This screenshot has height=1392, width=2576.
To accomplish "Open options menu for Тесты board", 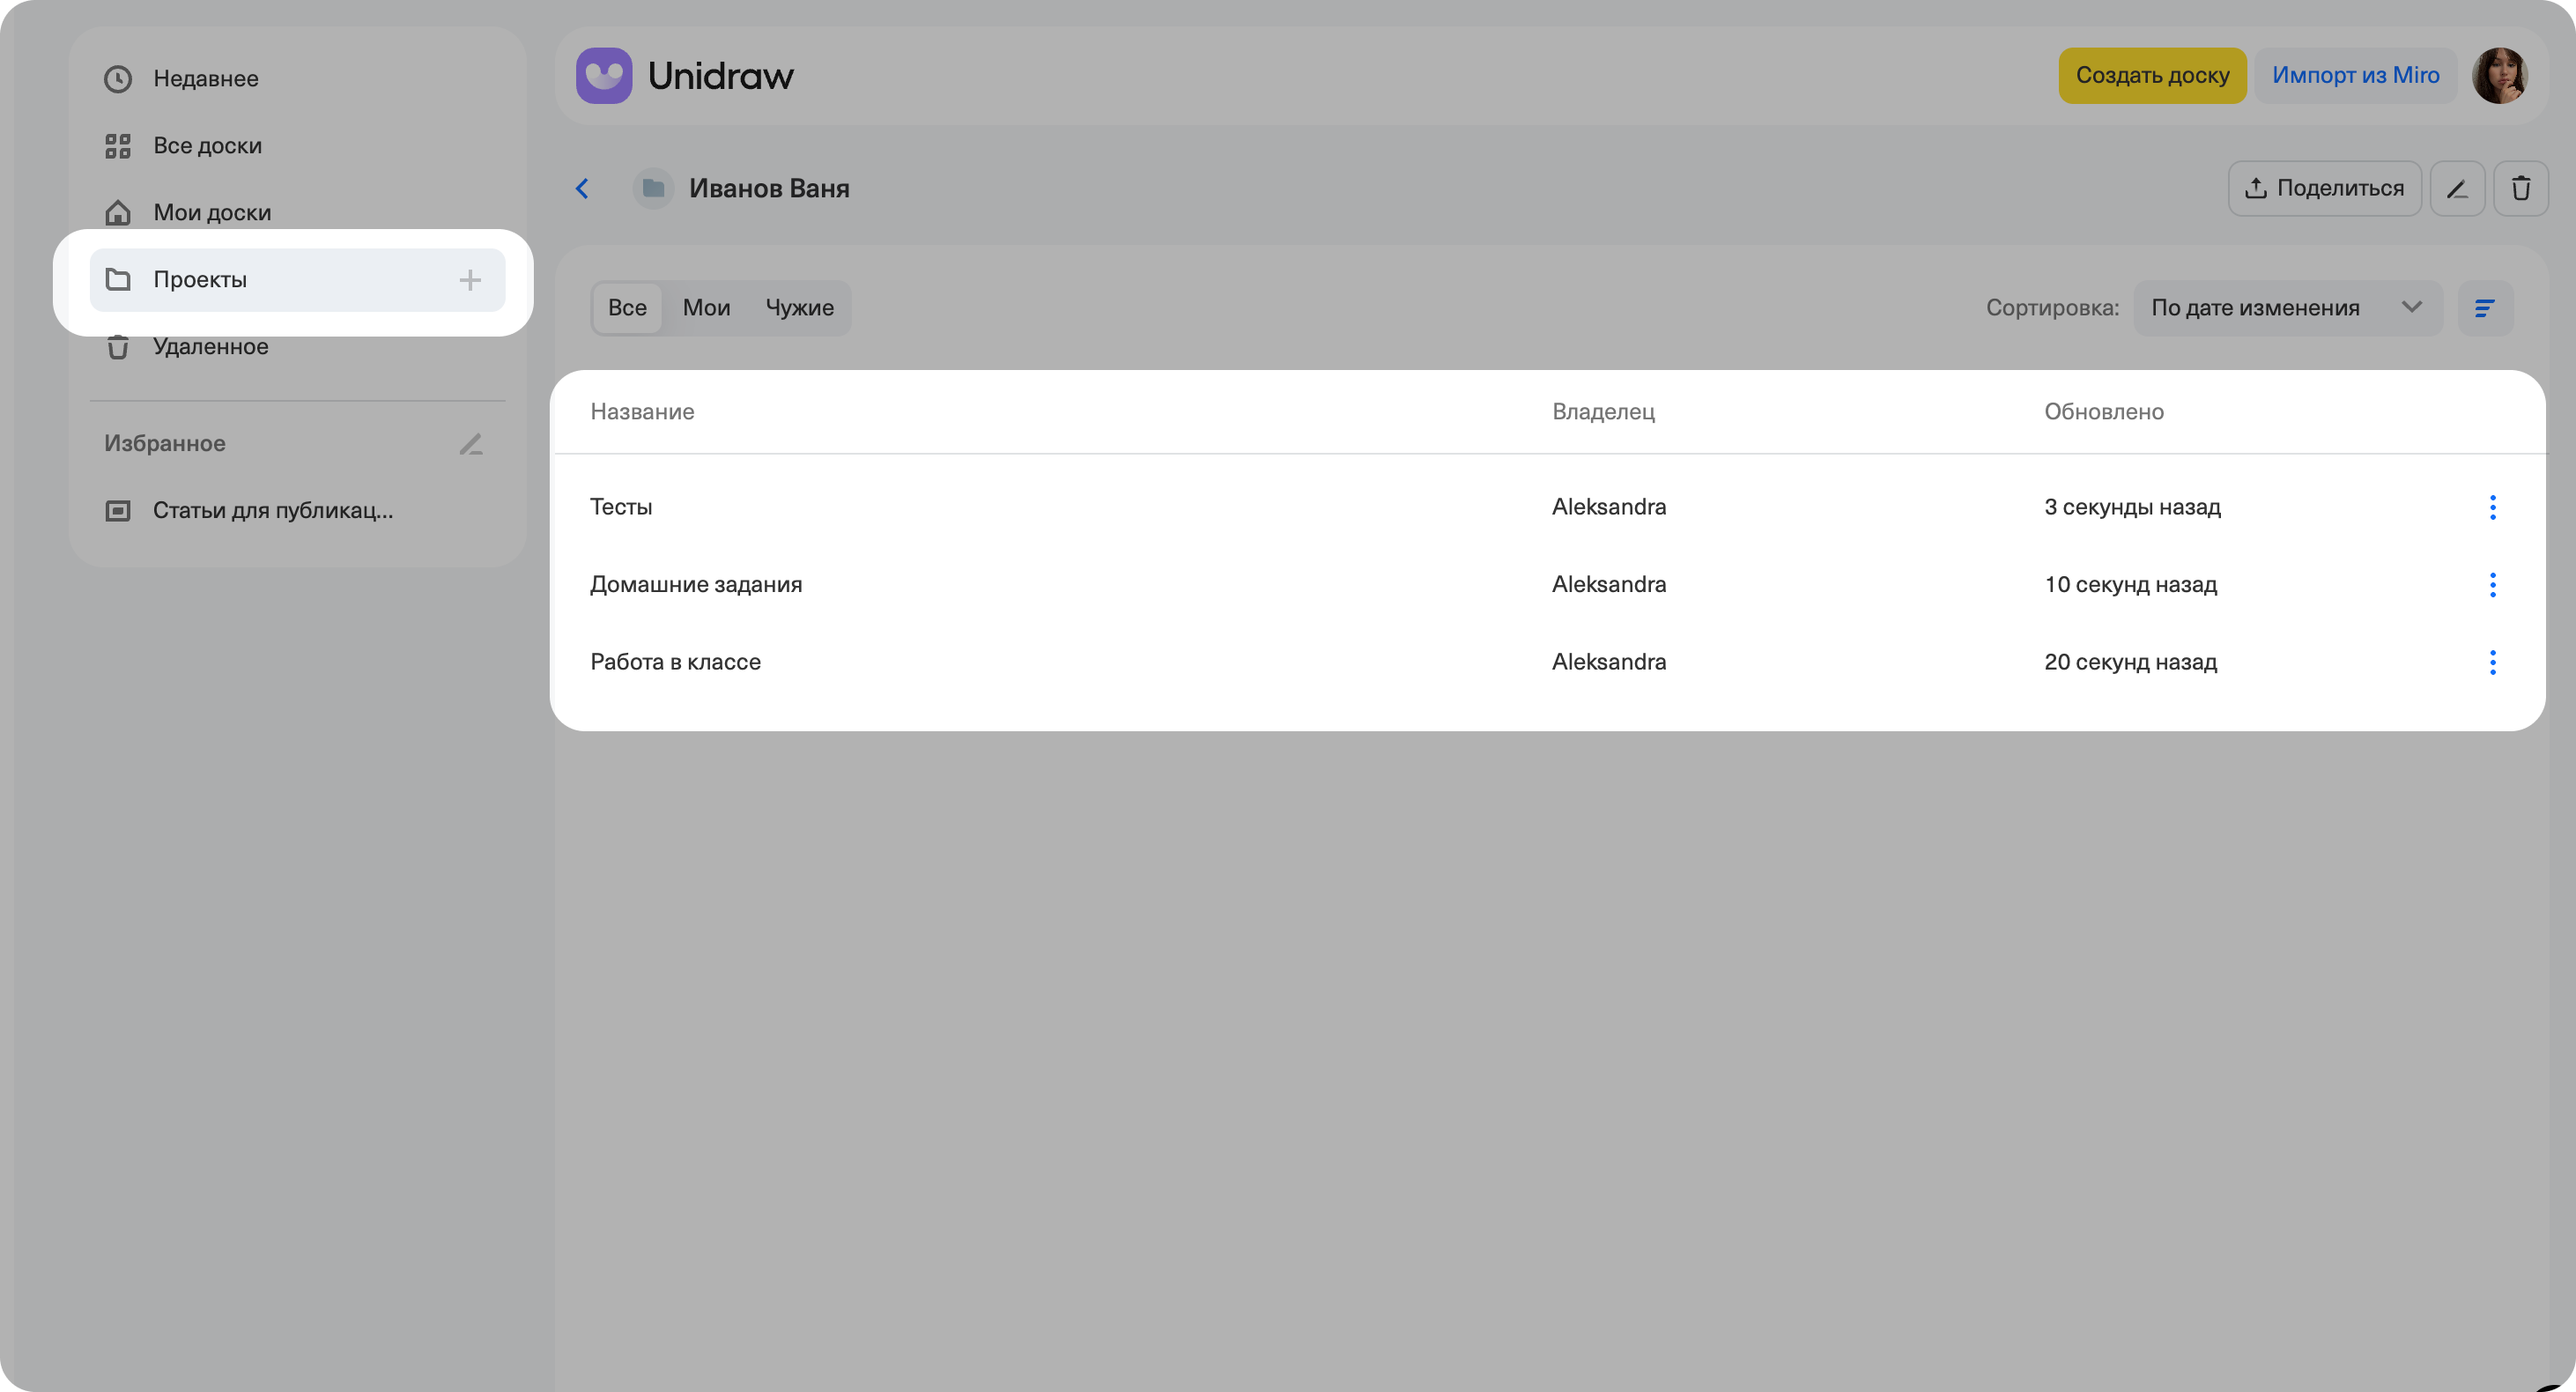I will [x=2493, y=507].
